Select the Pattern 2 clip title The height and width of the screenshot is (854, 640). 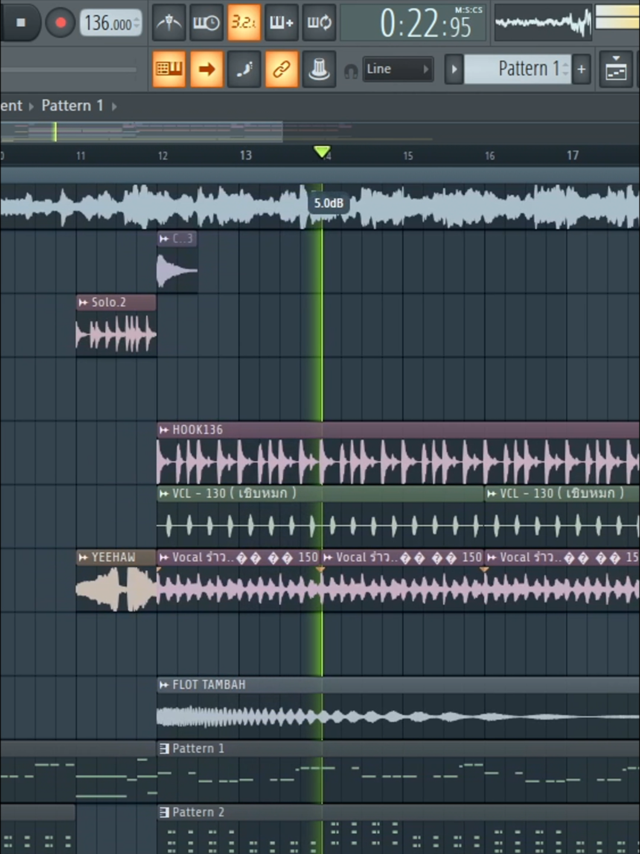coord(198,812)
